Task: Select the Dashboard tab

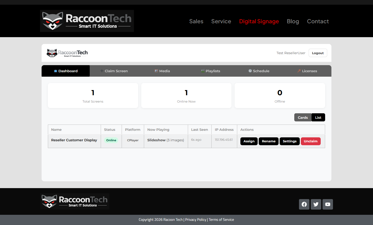Action: [66, 71]
